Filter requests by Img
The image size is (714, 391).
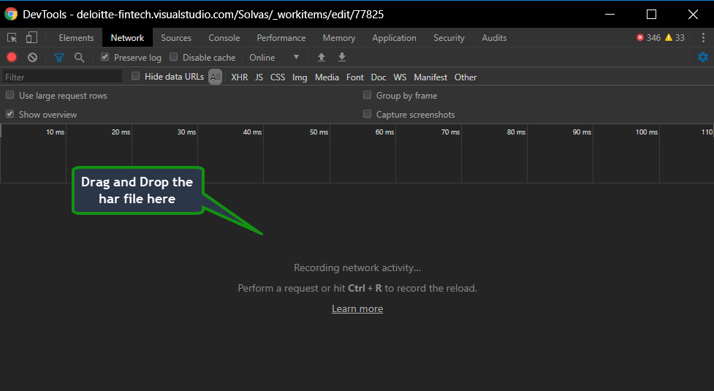click(x=300, y=77)
